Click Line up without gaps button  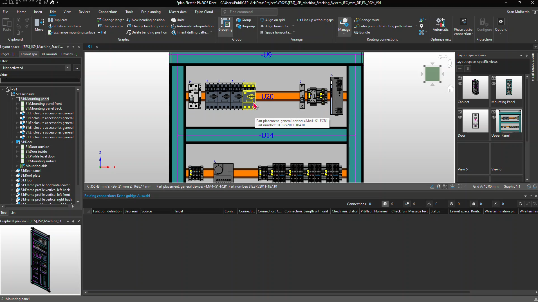(x=315, y=20)
